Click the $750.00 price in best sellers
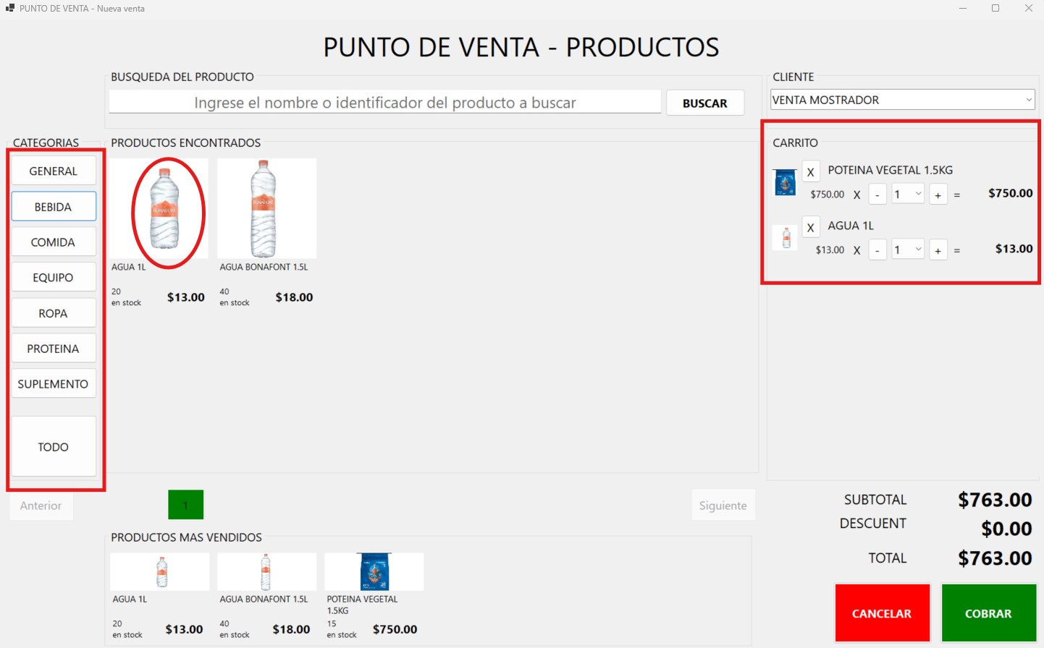The width and height of the screenshot is (1044, 648). [x=395, y=629]
